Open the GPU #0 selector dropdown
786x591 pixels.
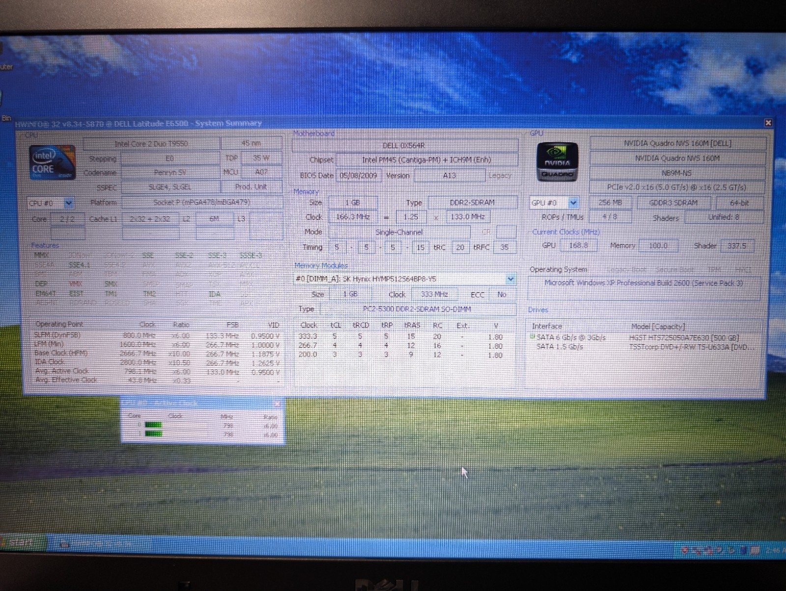click(573, 203)
